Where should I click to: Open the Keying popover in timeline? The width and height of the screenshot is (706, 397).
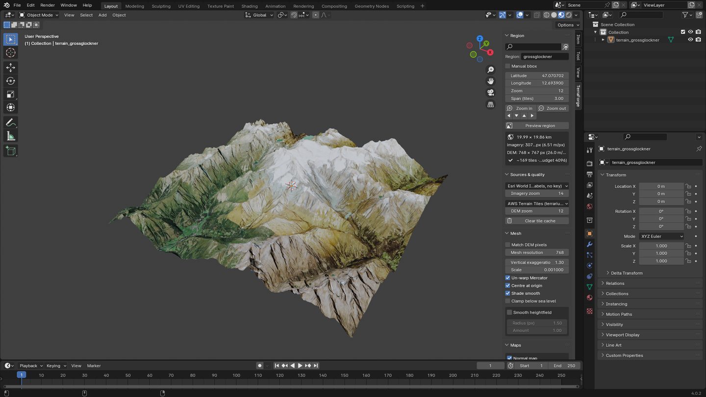coord(56,366)
